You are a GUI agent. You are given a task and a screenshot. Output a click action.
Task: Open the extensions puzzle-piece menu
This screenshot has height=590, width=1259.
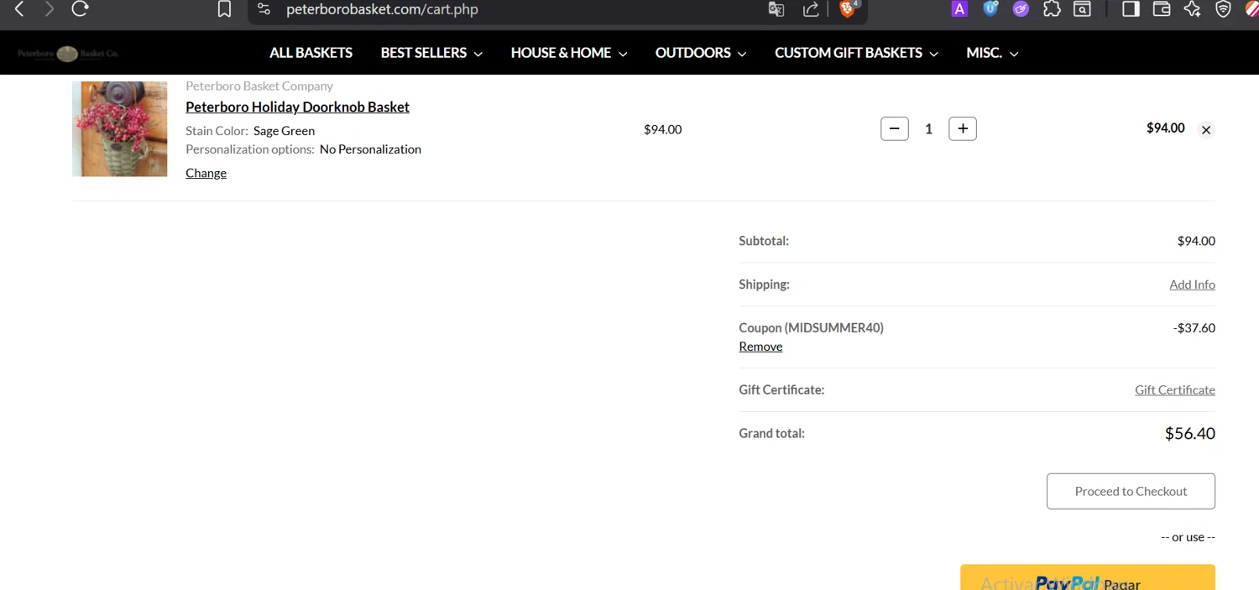tap(1052, 9)
